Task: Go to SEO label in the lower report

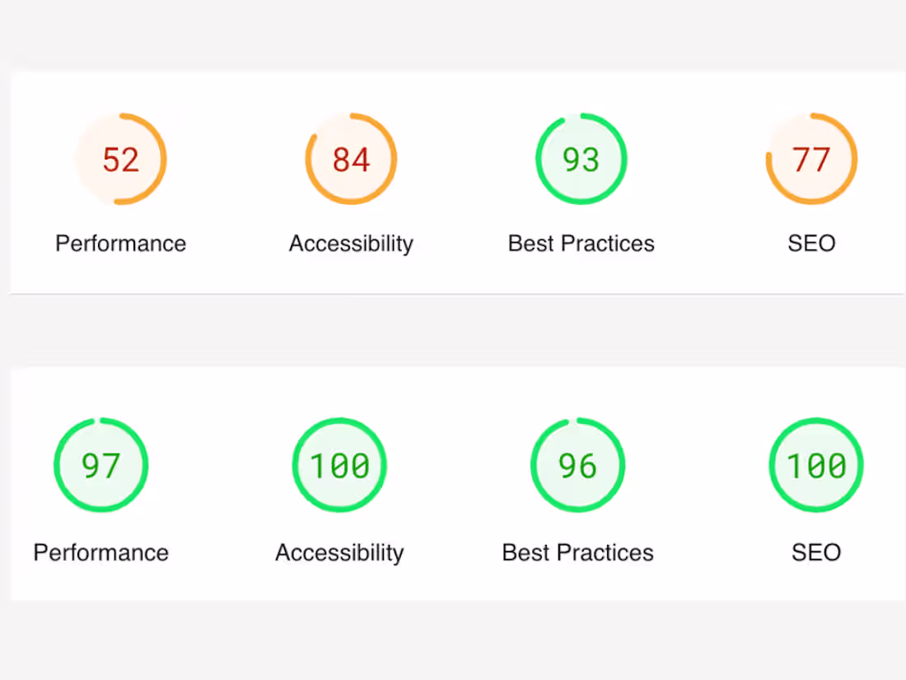Action: coord(816,552)
